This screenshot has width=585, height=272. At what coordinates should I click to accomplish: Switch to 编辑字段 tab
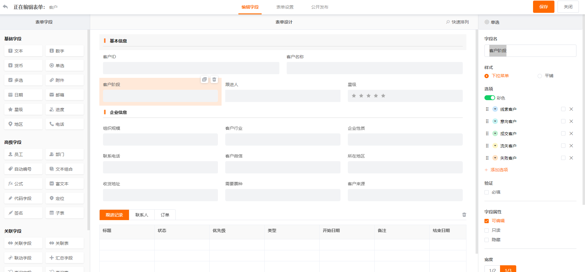pyautogui.click(x=250, y=7)
